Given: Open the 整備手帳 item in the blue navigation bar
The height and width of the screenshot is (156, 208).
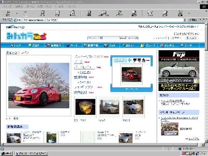Looking at the screenshot, I should [x=91, y=45].
